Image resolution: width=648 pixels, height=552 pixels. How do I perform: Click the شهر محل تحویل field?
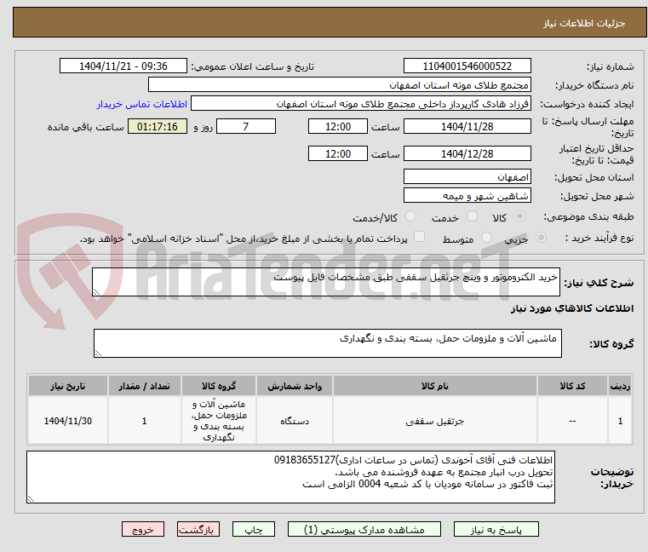[467, 196]
